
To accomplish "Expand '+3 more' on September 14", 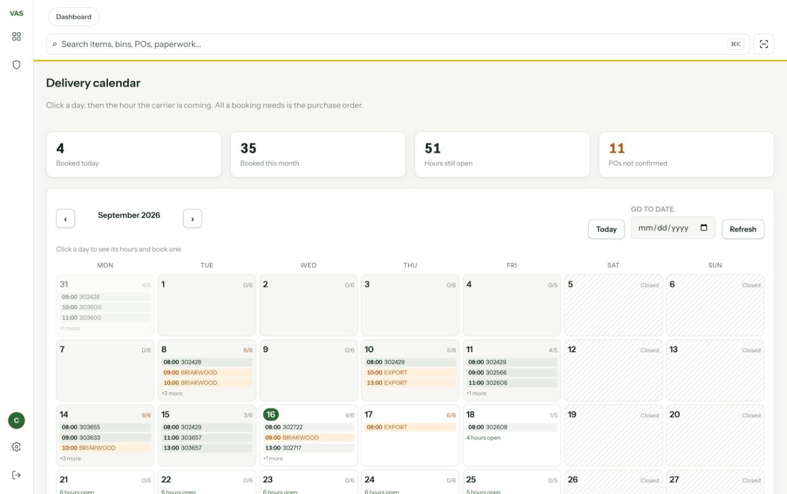I will point(71,458).
